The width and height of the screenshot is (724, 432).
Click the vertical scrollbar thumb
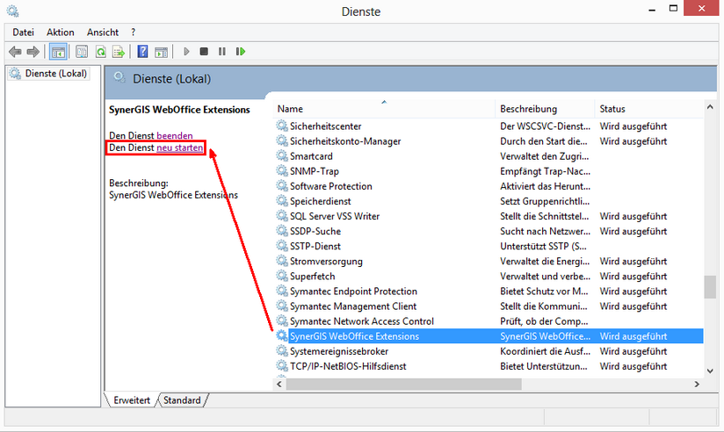point(710,287)
